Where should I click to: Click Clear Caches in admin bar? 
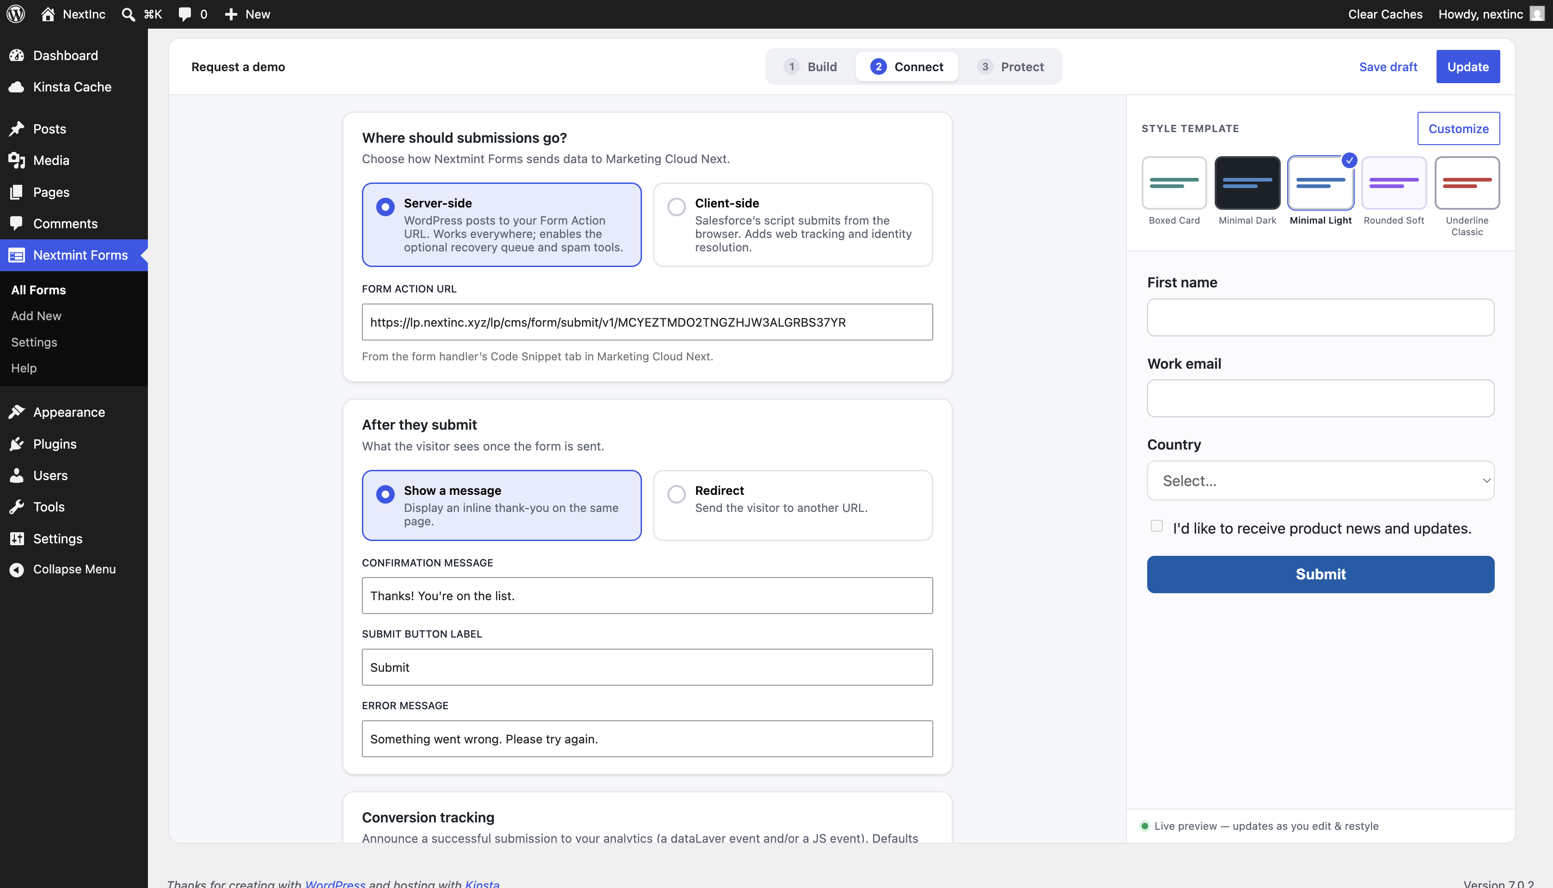pyautogui.click(x=1385, y=14)
